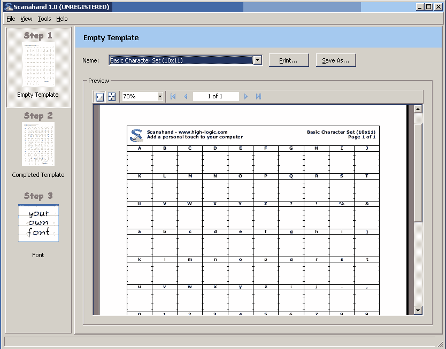Click the Step 2 heading
The height and width of the screenshot is (349, 446).
pyautogui.click(x=38, y=115)
